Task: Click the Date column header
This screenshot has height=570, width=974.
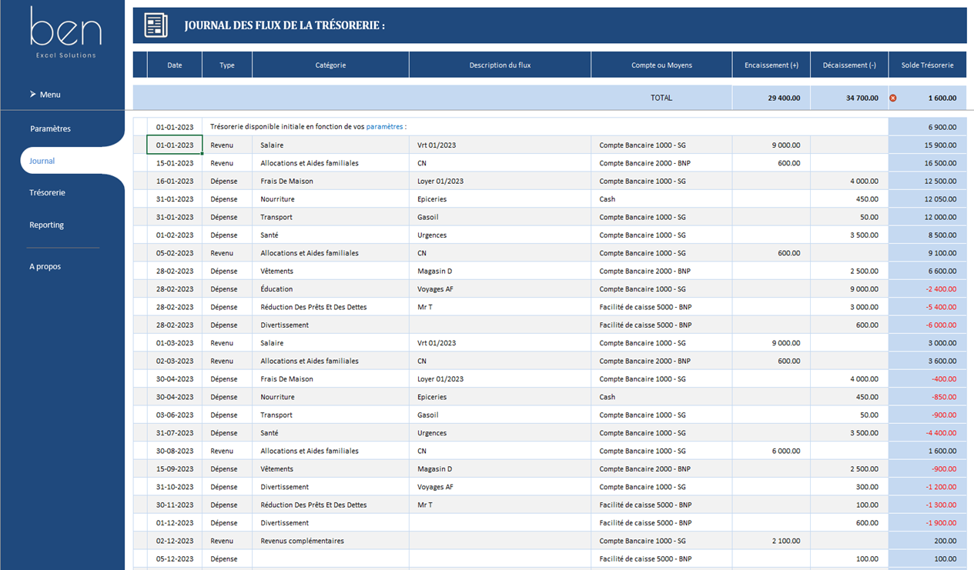Action: (x=175, y=65)
